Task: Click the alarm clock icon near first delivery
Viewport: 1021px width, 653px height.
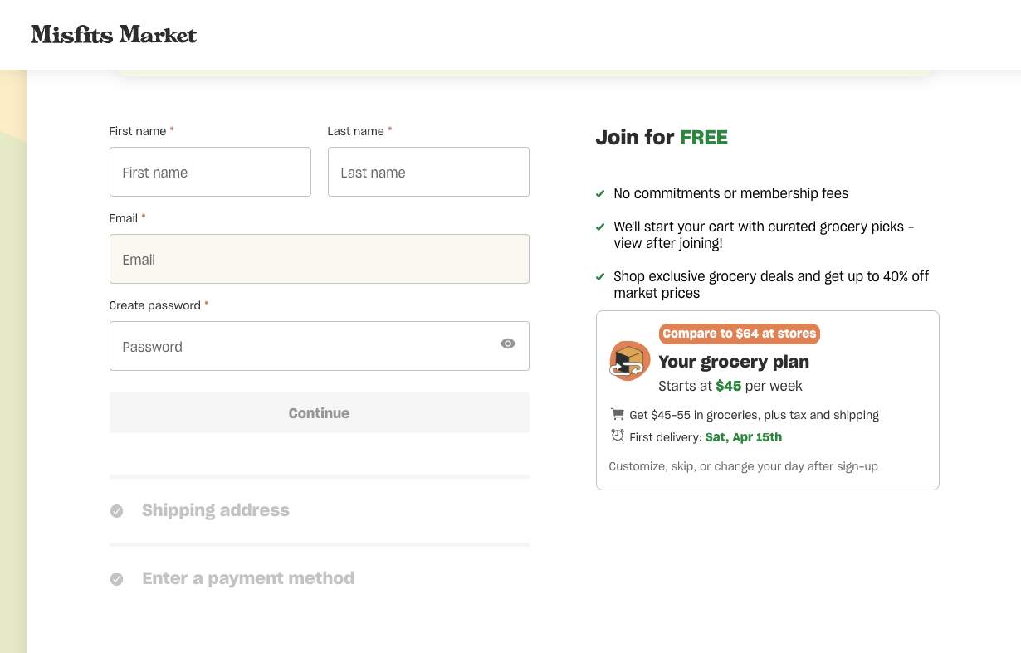Action: click(x=617, y=435)
